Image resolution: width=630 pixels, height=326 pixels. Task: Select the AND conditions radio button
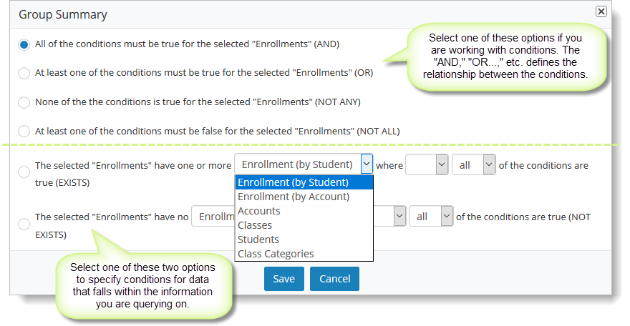[24, 44]
